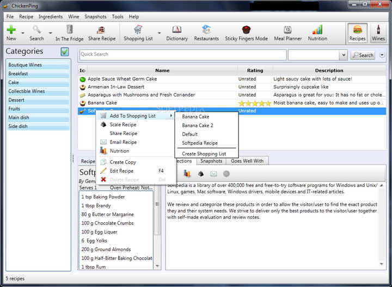Select the Dessert category
This screenshot has height=287, width=392.
pos(38,100)
